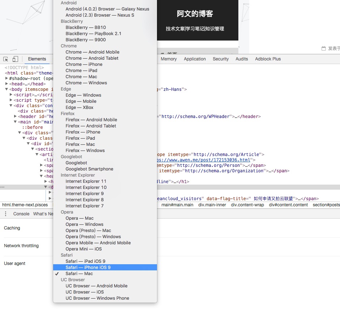
Task: Open the Adblock Plus panel tab
Action: (268, 59)
